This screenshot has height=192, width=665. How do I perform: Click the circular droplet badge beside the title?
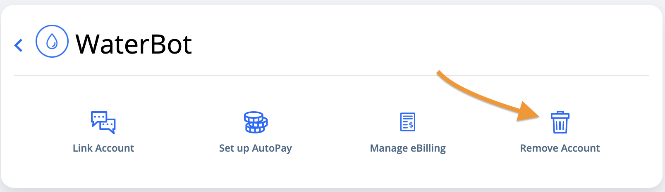point(52,41)
